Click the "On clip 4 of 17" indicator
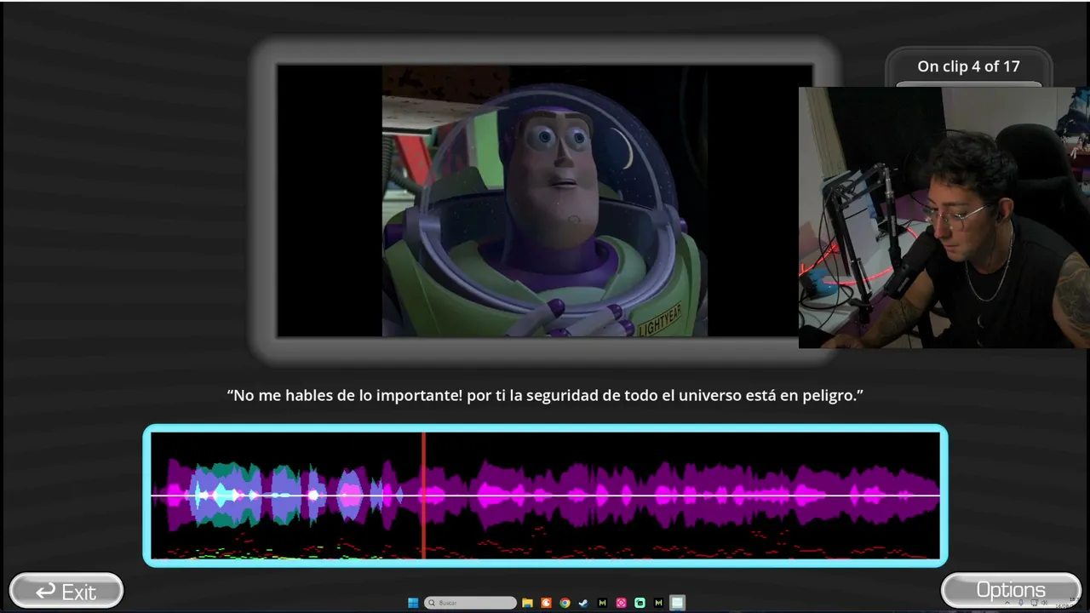Image resolution: width=1090 pixels, height=613 pixels. pos(968,66)
